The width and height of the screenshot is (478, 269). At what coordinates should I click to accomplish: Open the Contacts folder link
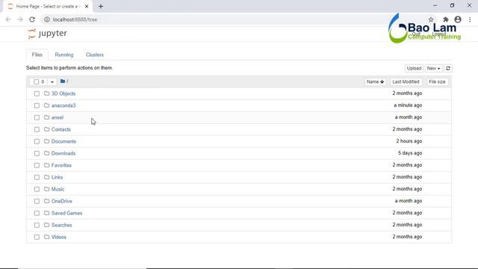point(61,129)
